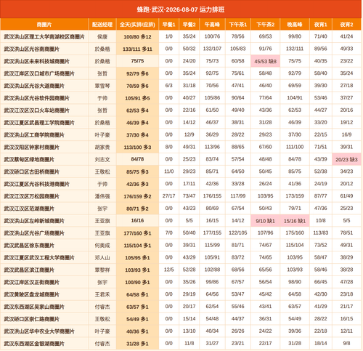
Task: Click the 下午茶2 column header
Action: (266, 25)
